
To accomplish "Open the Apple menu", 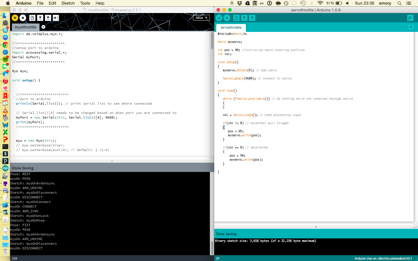I will pos(8,3).
